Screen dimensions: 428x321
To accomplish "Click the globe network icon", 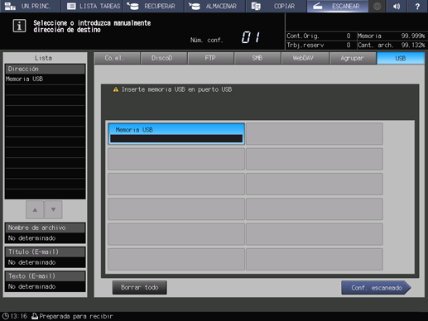I will pos(378,6).
